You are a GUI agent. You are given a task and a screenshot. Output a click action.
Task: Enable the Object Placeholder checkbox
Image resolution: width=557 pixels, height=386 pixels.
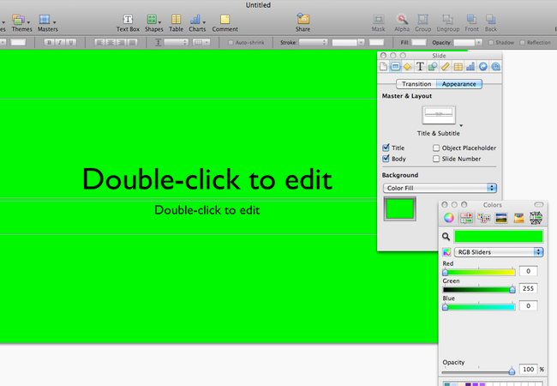pos(437,148)
